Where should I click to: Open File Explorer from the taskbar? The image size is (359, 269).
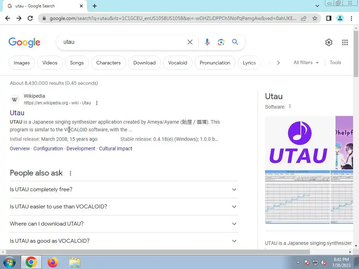[75, 262]
